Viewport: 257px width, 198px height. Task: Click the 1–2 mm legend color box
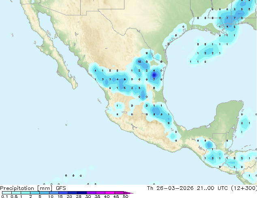[26, 193]
